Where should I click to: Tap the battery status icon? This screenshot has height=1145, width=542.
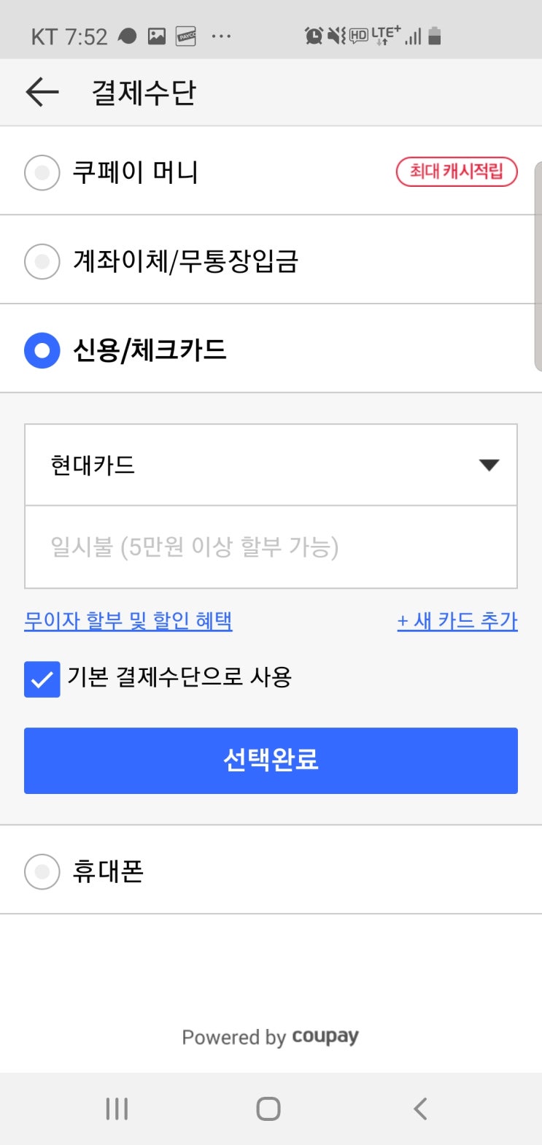tap(435, 36)
